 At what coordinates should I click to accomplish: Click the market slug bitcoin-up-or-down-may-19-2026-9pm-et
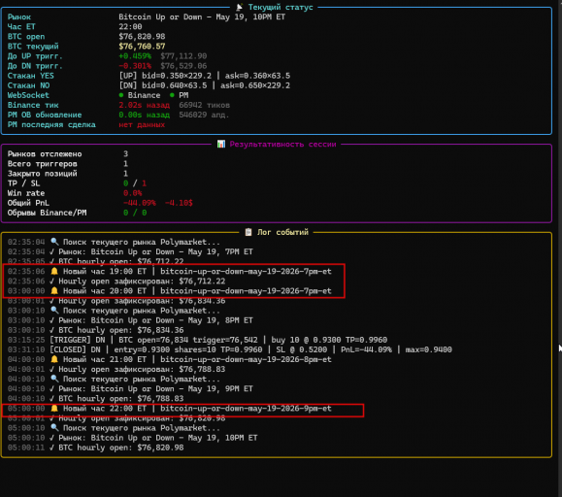pyautogui.click(x=246, y=409)
